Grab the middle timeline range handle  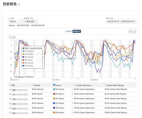click(x=78, y=78)
